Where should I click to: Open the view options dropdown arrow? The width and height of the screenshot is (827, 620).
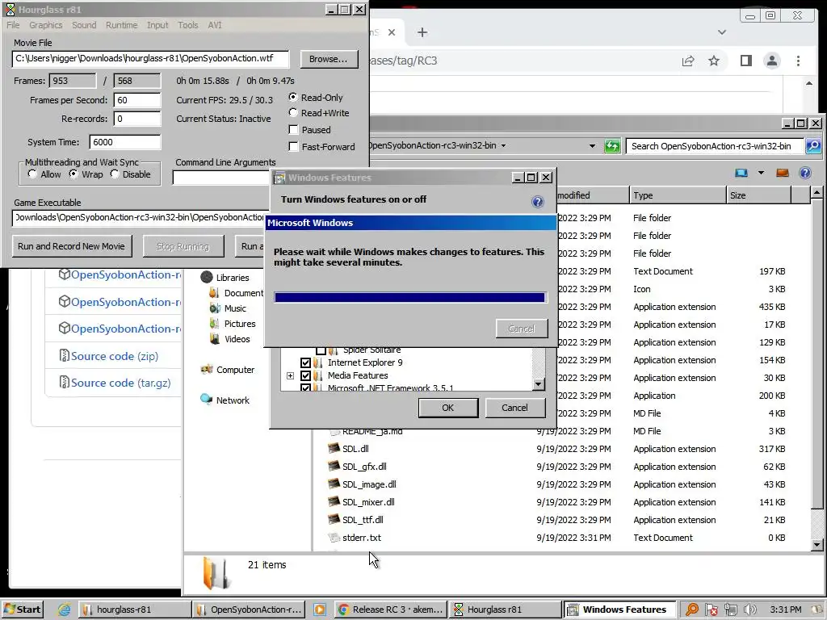[761, 173]
